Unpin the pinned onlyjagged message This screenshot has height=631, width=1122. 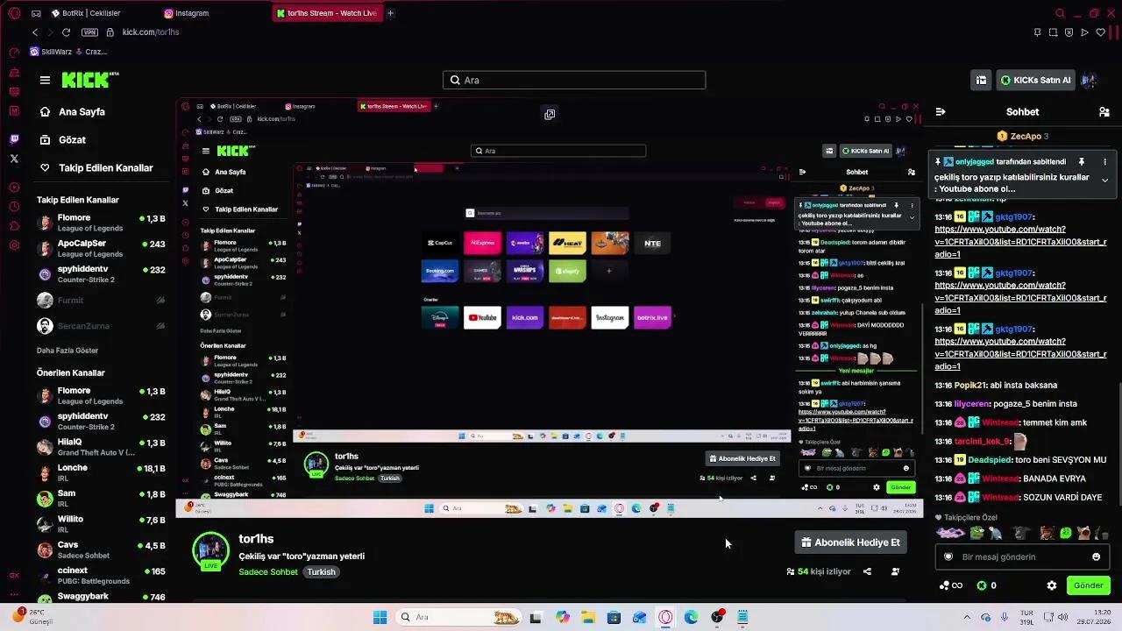click(x=1082, y=162)
